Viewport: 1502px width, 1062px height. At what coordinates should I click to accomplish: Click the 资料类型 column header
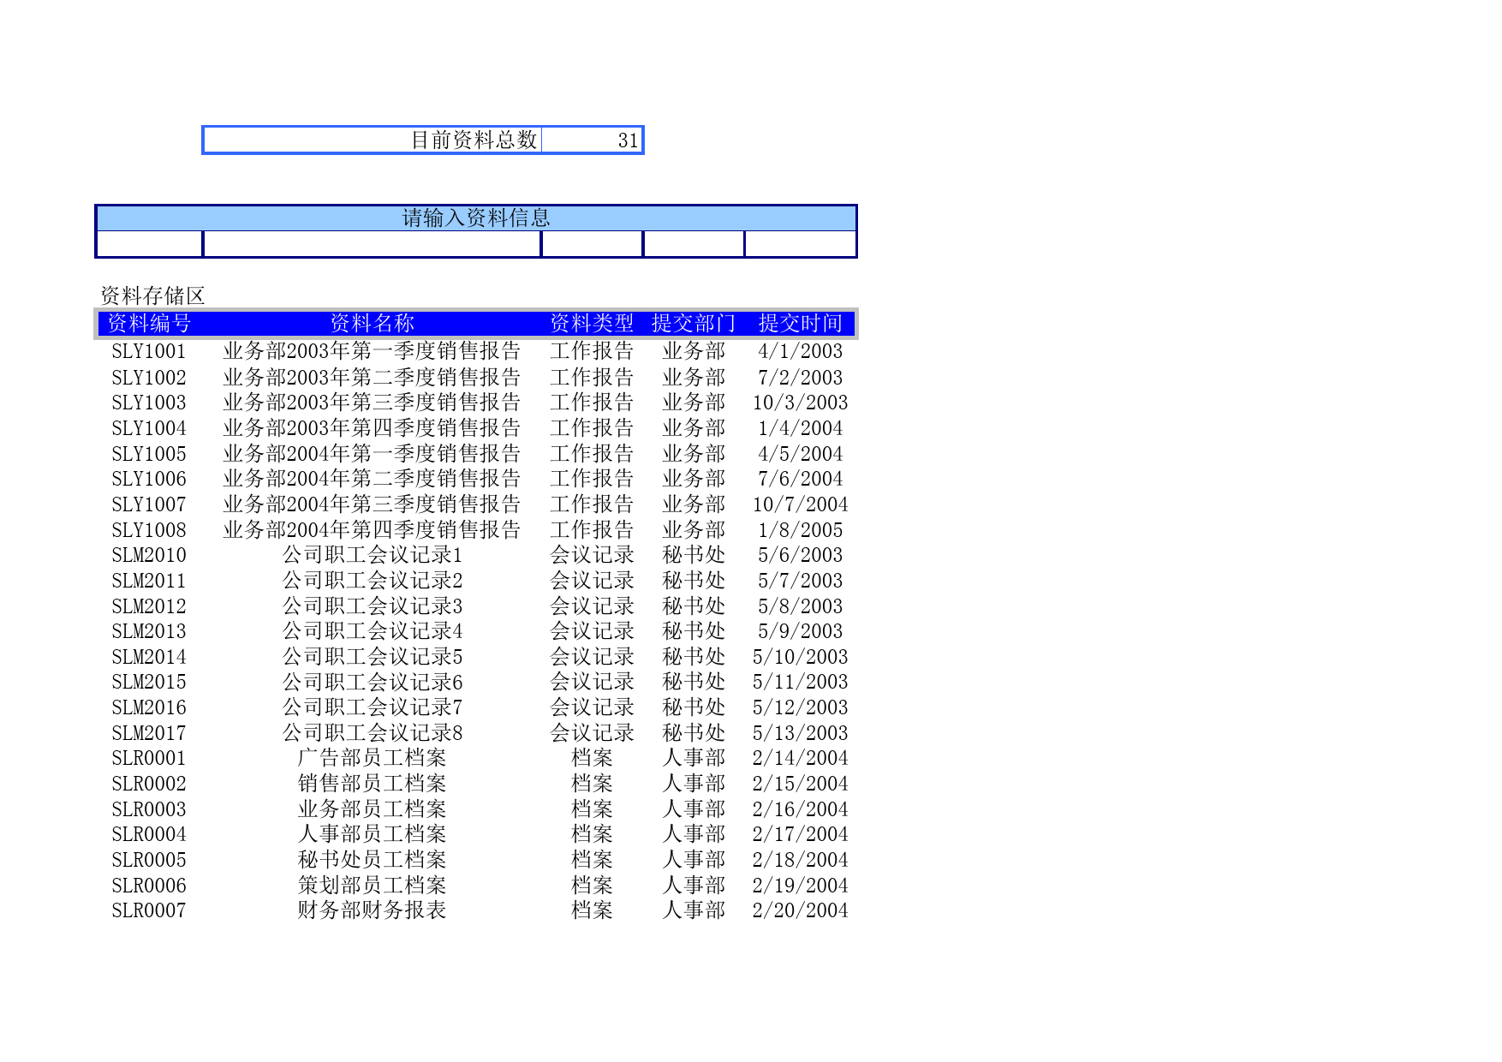[592, 324]
